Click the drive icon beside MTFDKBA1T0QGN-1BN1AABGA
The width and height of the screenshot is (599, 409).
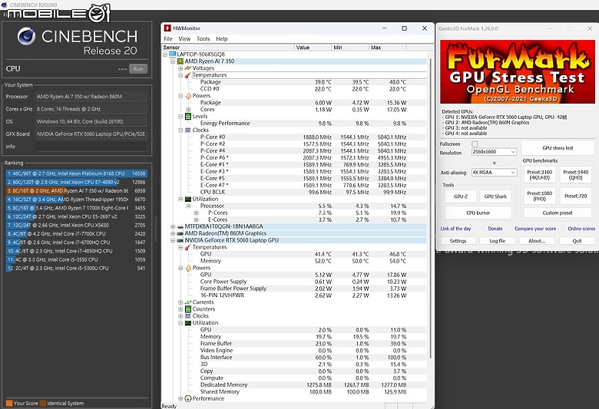click(x=180, y=226)
